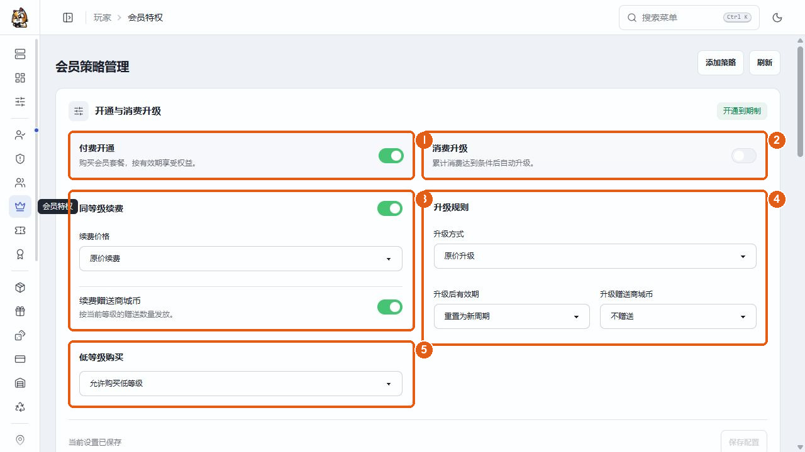Open the 升级赠送商城币 dropdown

point(679,316)
